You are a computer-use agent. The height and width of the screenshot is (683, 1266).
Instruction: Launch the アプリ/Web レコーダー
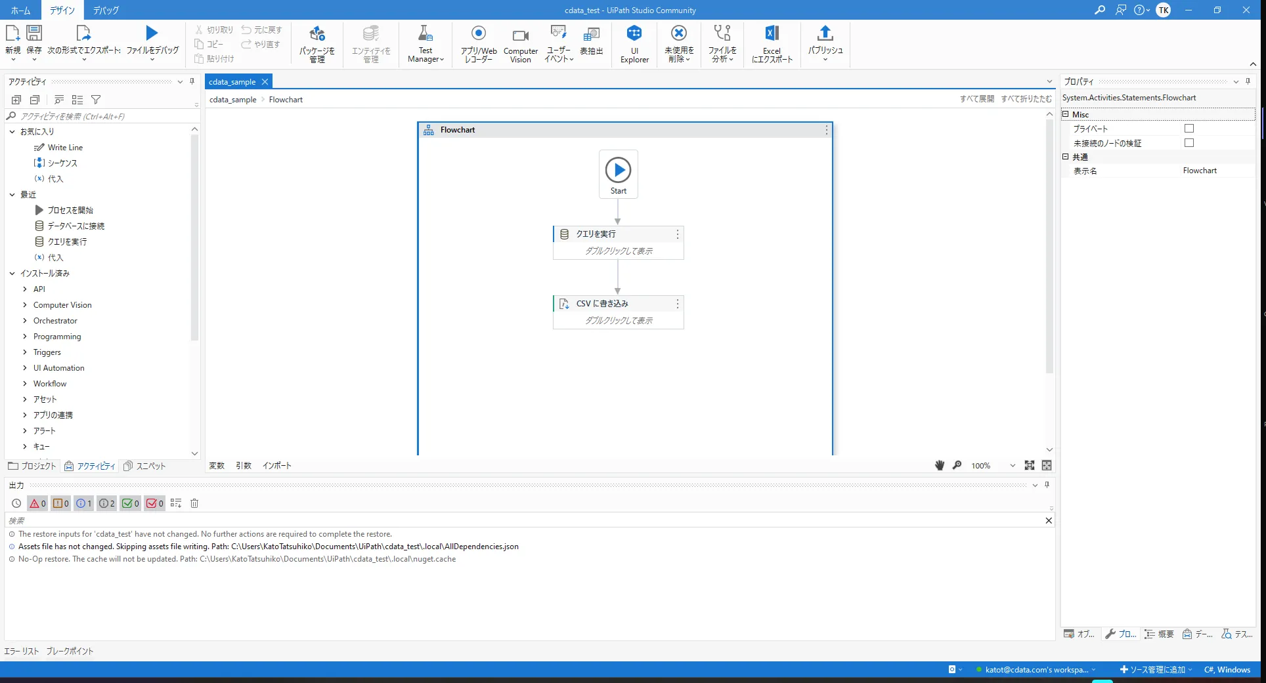click(478, 43)
